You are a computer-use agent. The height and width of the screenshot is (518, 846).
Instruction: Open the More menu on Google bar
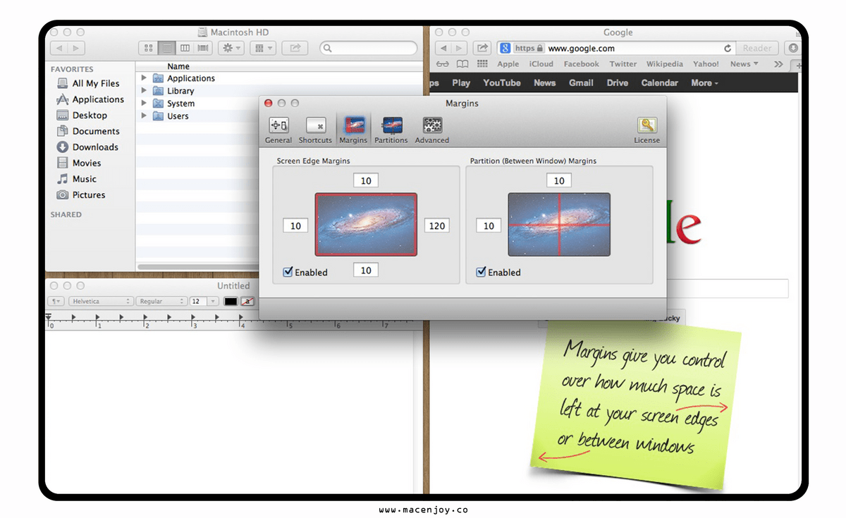coord(704,82)
